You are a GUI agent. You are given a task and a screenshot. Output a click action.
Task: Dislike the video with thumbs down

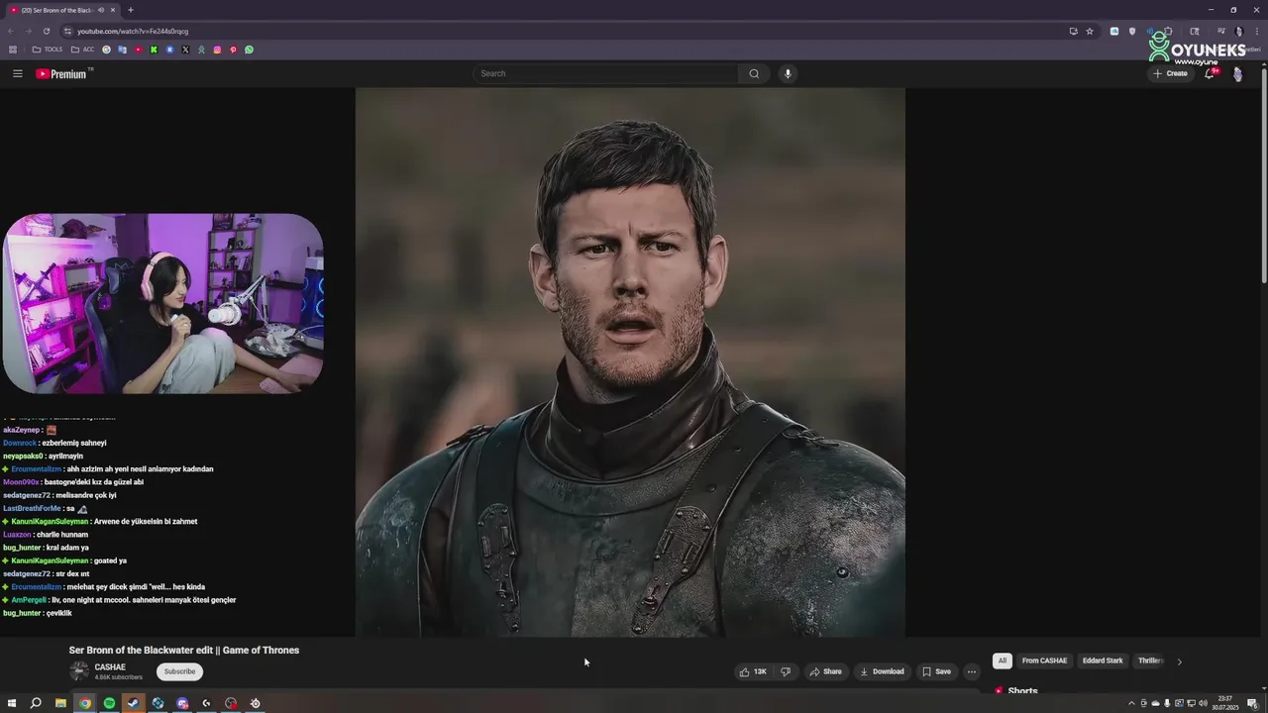(786, 671)
